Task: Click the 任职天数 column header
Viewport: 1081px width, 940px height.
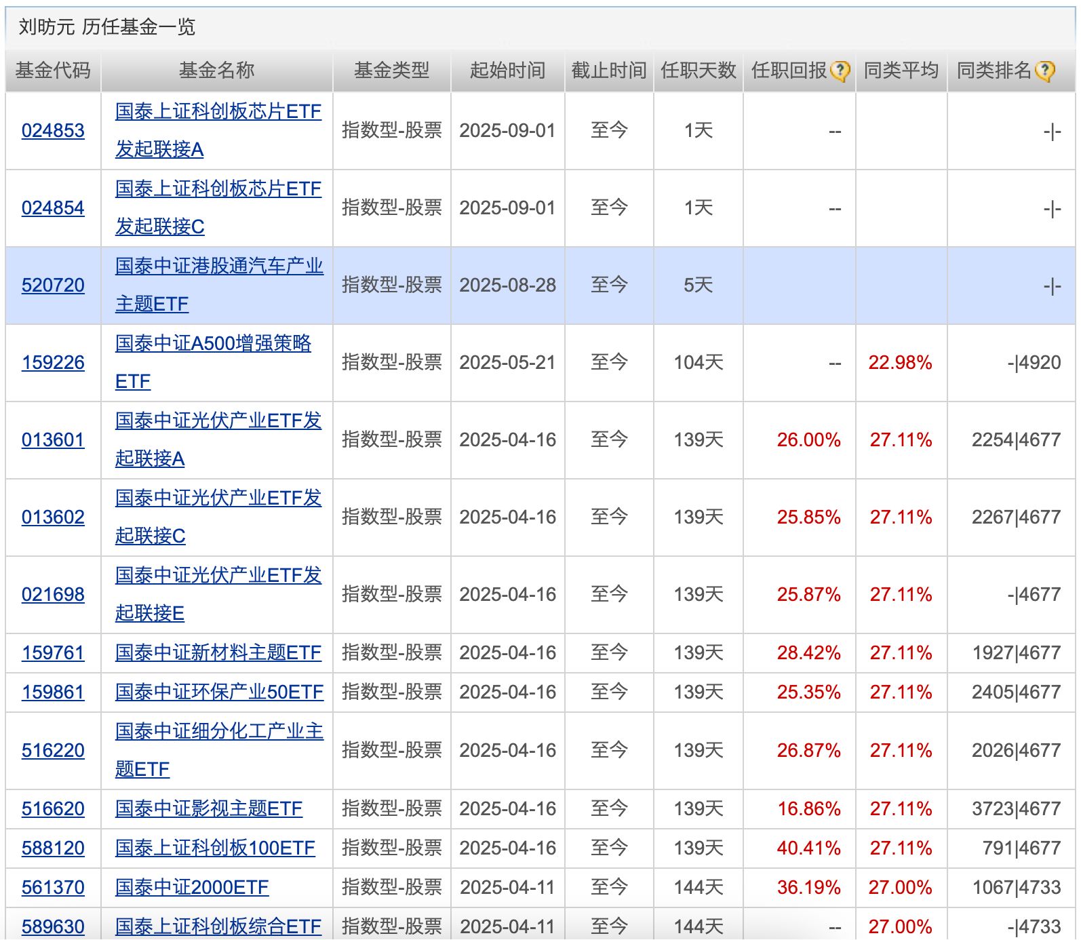Action: point(698,71)
